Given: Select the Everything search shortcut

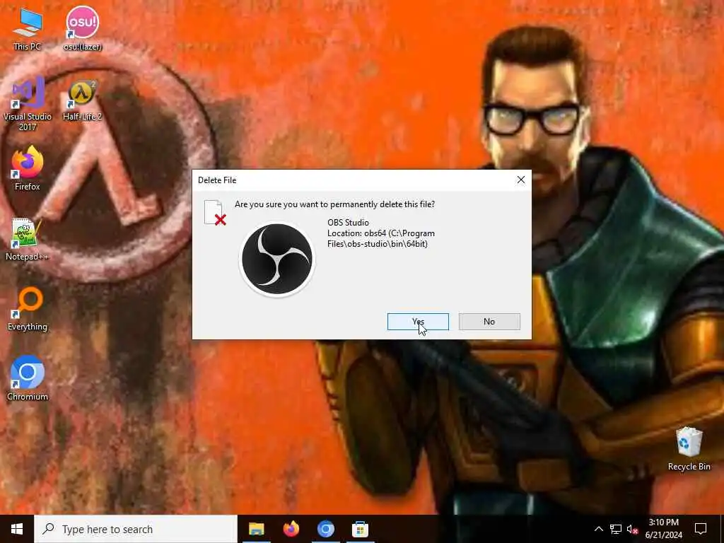Looking at the screenshot, I should tap(28, 309).
